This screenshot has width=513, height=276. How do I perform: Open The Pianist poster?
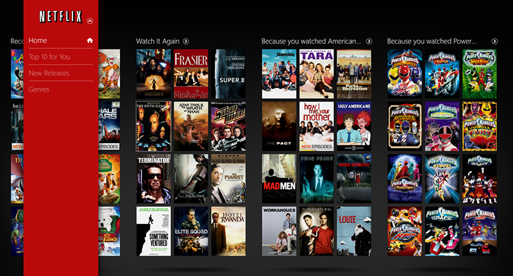[x=228, y=179]
